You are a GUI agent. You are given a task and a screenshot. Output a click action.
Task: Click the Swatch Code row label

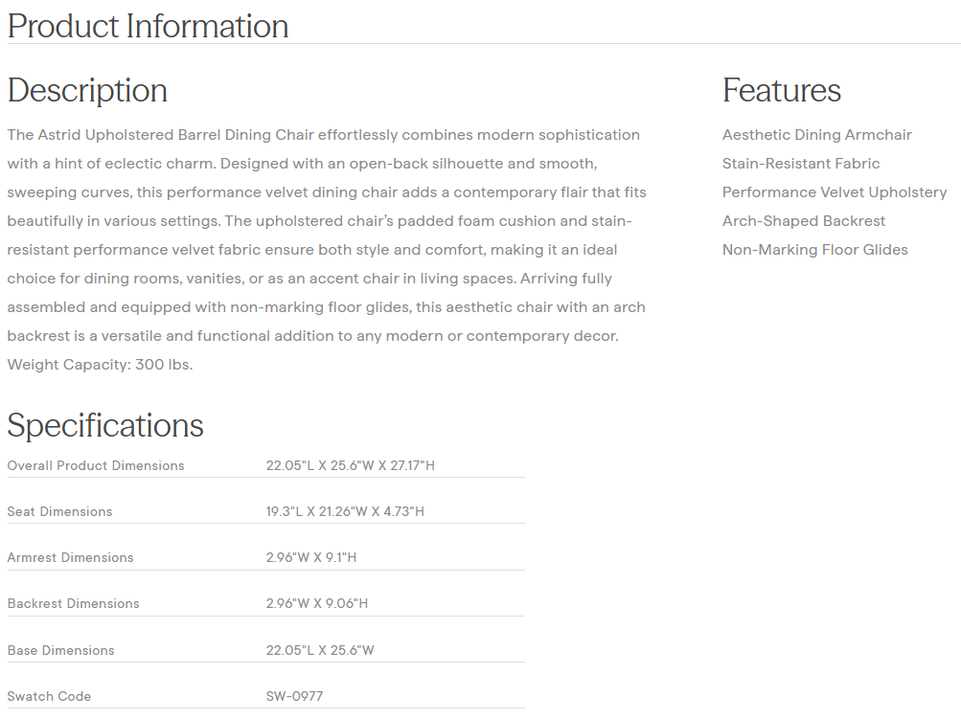[49, 697]
